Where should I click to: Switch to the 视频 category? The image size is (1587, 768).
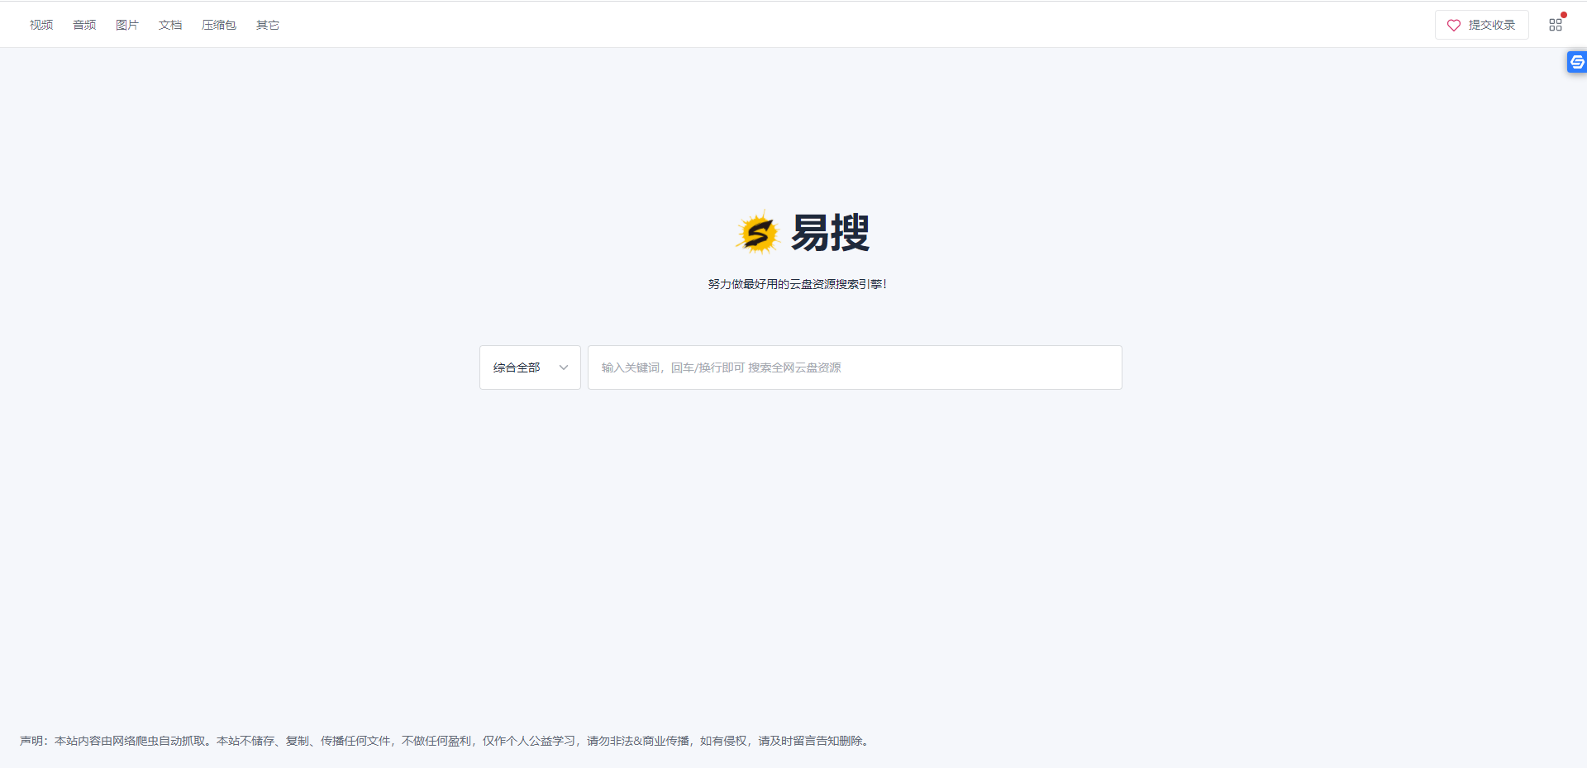(x=41, y=25)
